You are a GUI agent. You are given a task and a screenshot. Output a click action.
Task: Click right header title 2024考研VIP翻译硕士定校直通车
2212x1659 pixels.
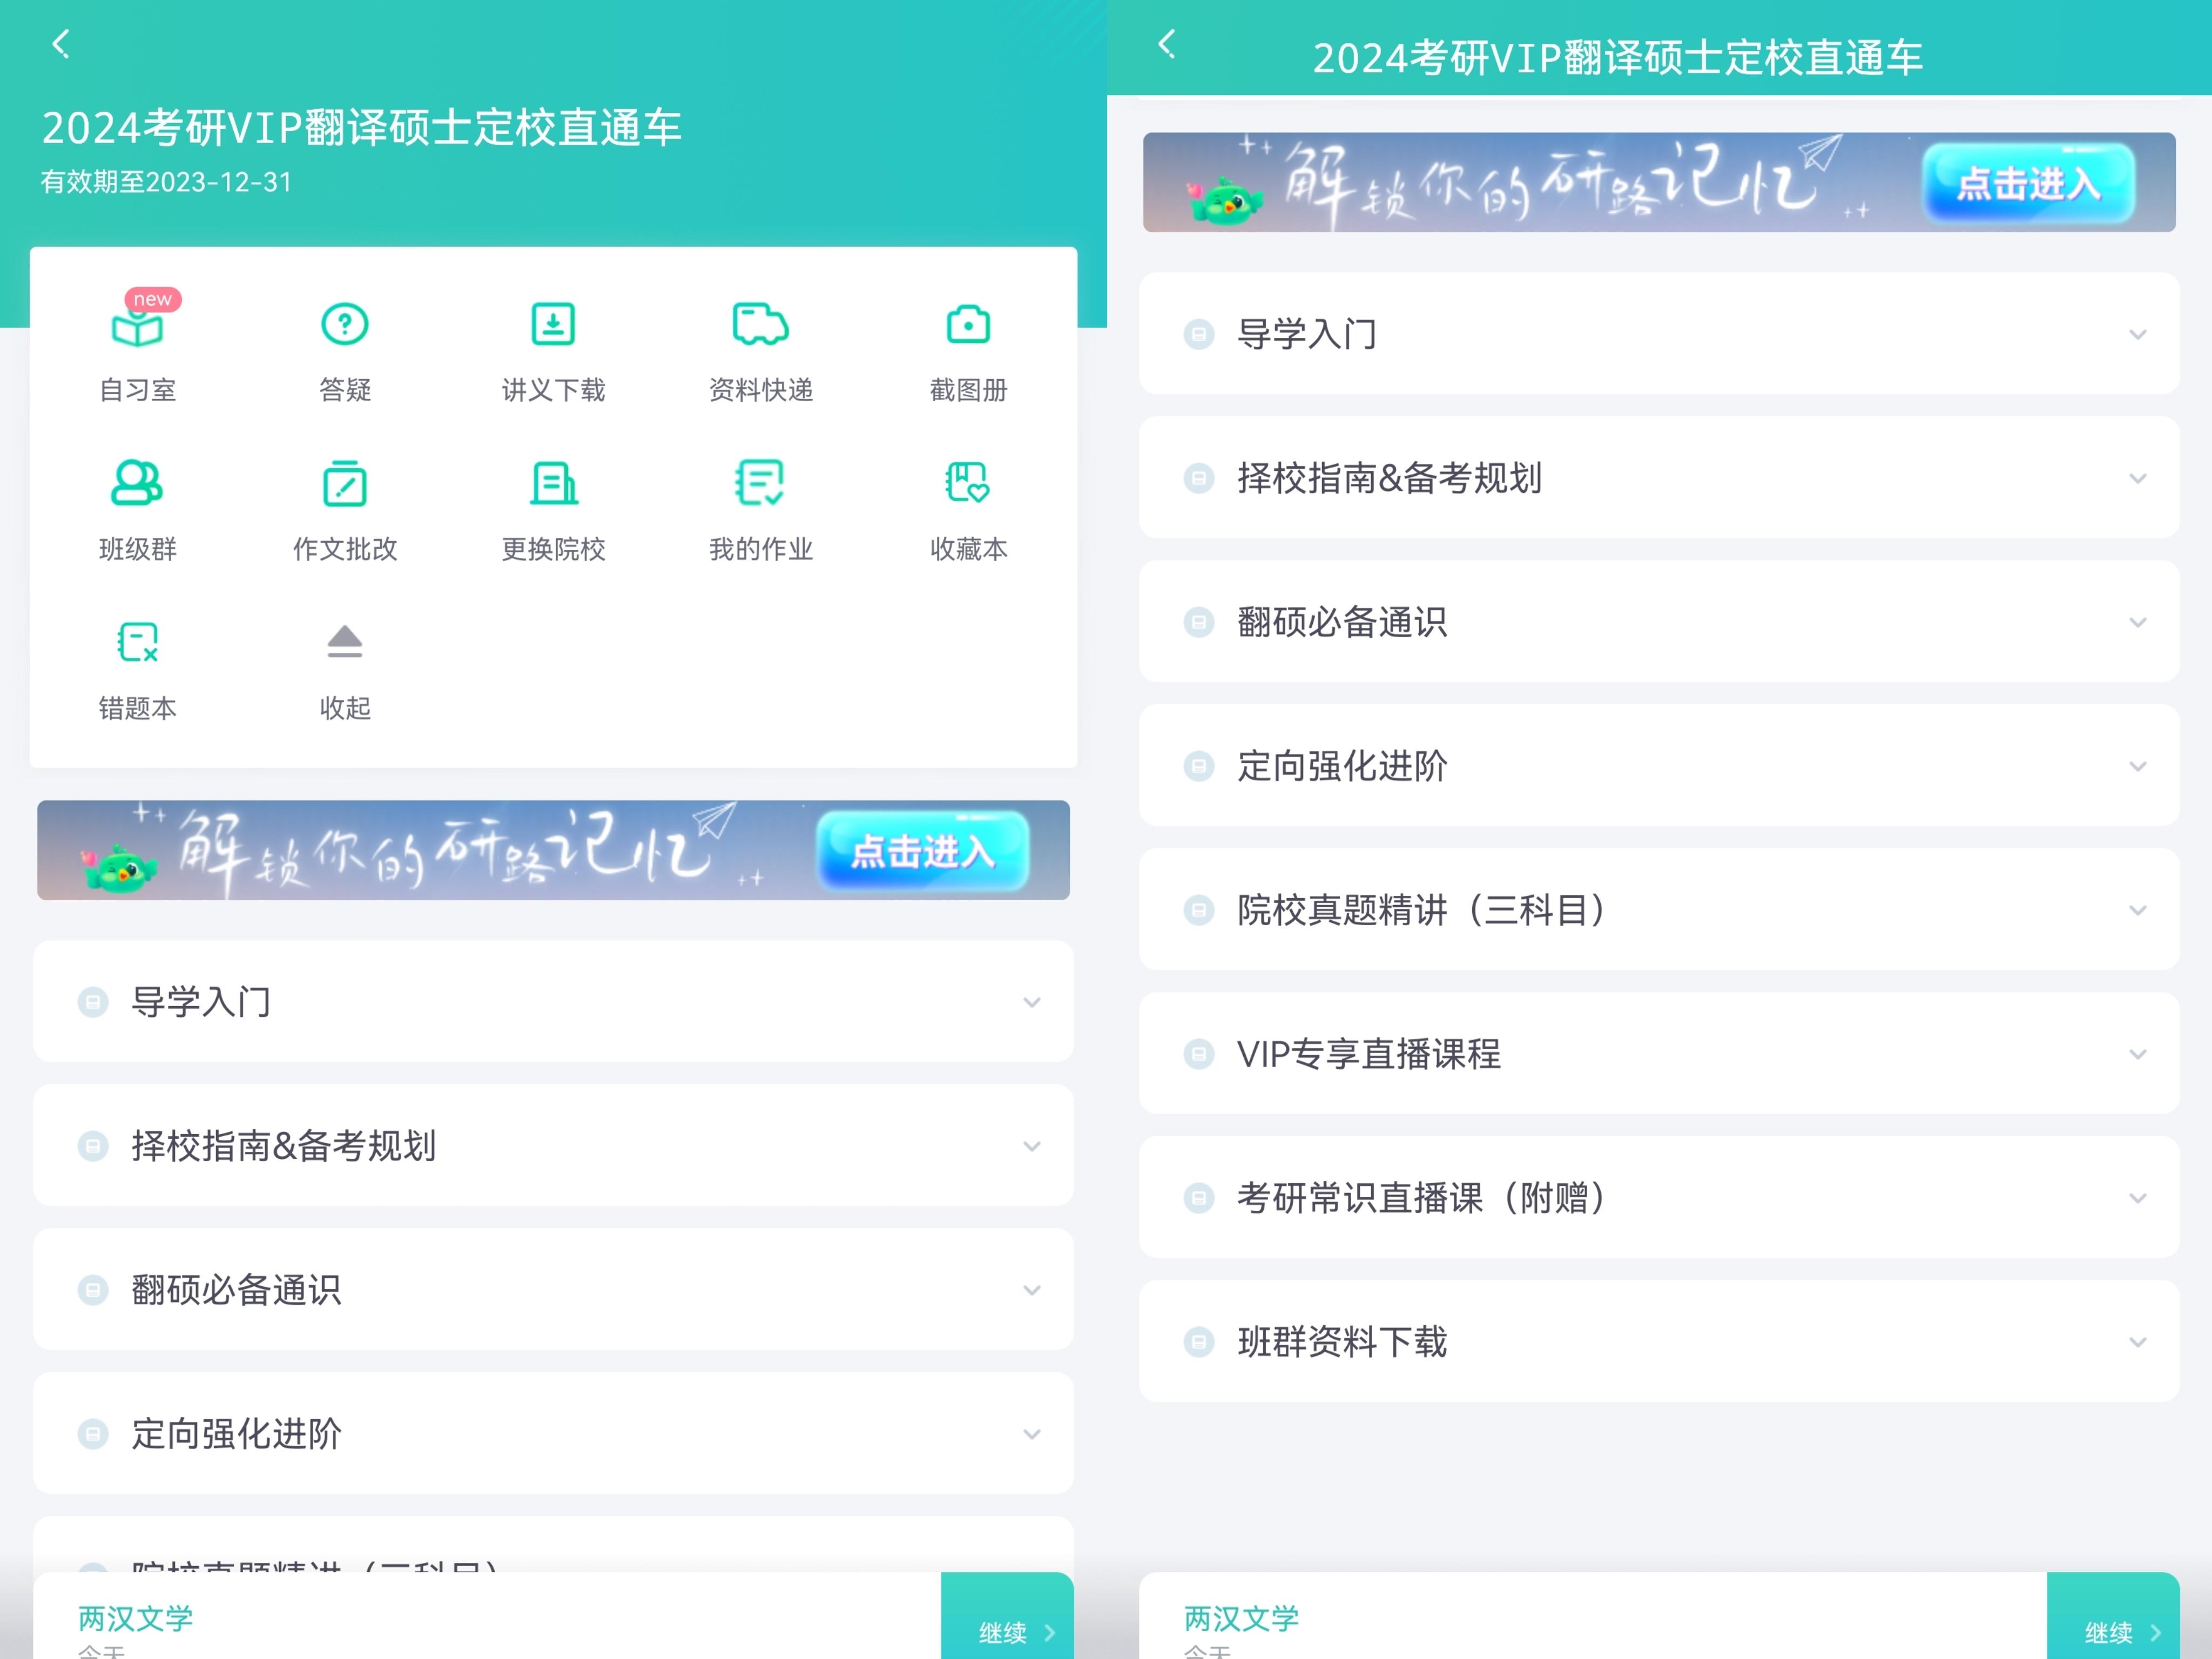tap(1617, 58)
